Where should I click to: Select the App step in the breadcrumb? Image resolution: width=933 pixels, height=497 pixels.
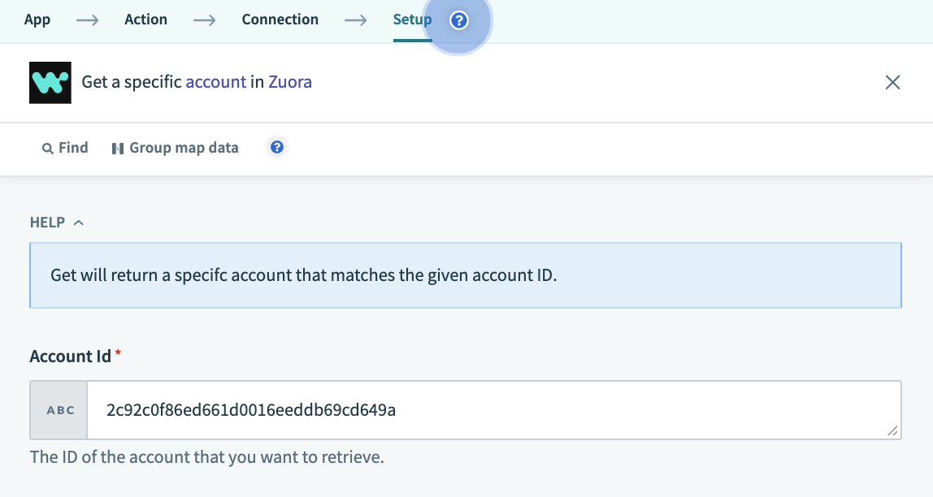[37, 19]
